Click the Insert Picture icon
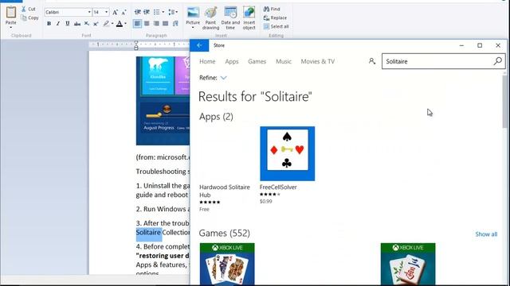The width and height of the screenshot is (510, 286). point(193,13)
